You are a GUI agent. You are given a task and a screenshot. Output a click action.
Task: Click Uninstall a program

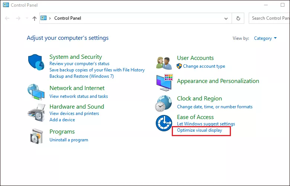point(69,140)
